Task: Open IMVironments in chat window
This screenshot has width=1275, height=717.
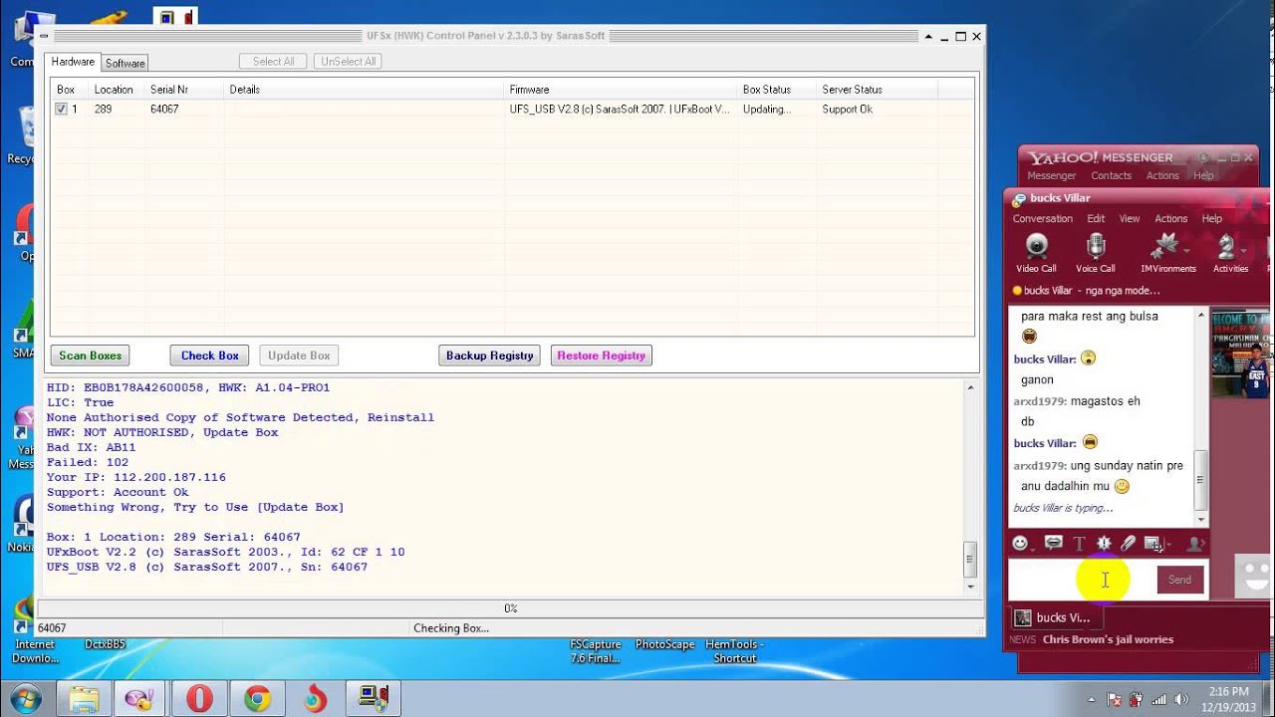Action: pos(1167,253)
